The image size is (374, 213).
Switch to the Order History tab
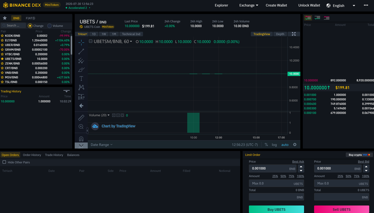pyautogui.click(x=32, y=155)
